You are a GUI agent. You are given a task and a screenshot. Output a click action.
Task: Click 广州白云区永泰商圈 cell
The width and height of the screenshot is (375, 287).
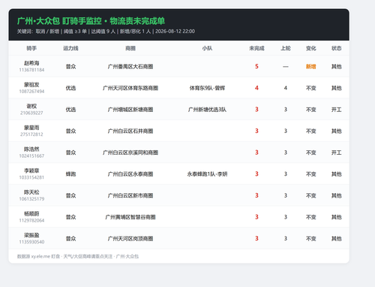[130, 174]
